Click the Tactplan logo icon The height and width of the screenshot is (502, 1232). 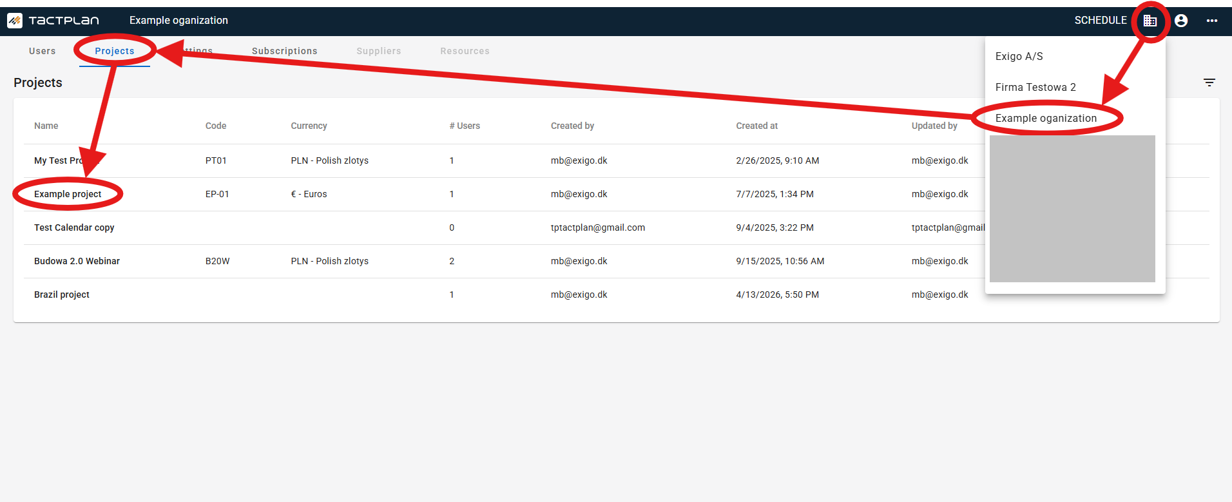point(15,21)
